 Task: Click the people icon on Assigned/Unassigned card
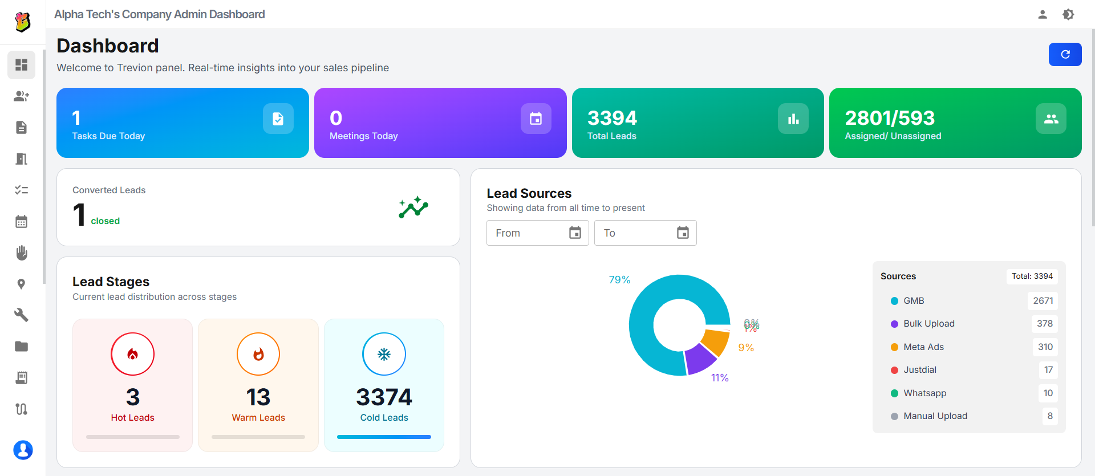pos(1051,119)
